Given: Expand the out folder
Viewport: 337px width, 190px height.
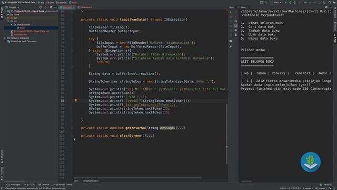Looking at the screenshot, I should [8, 18].
